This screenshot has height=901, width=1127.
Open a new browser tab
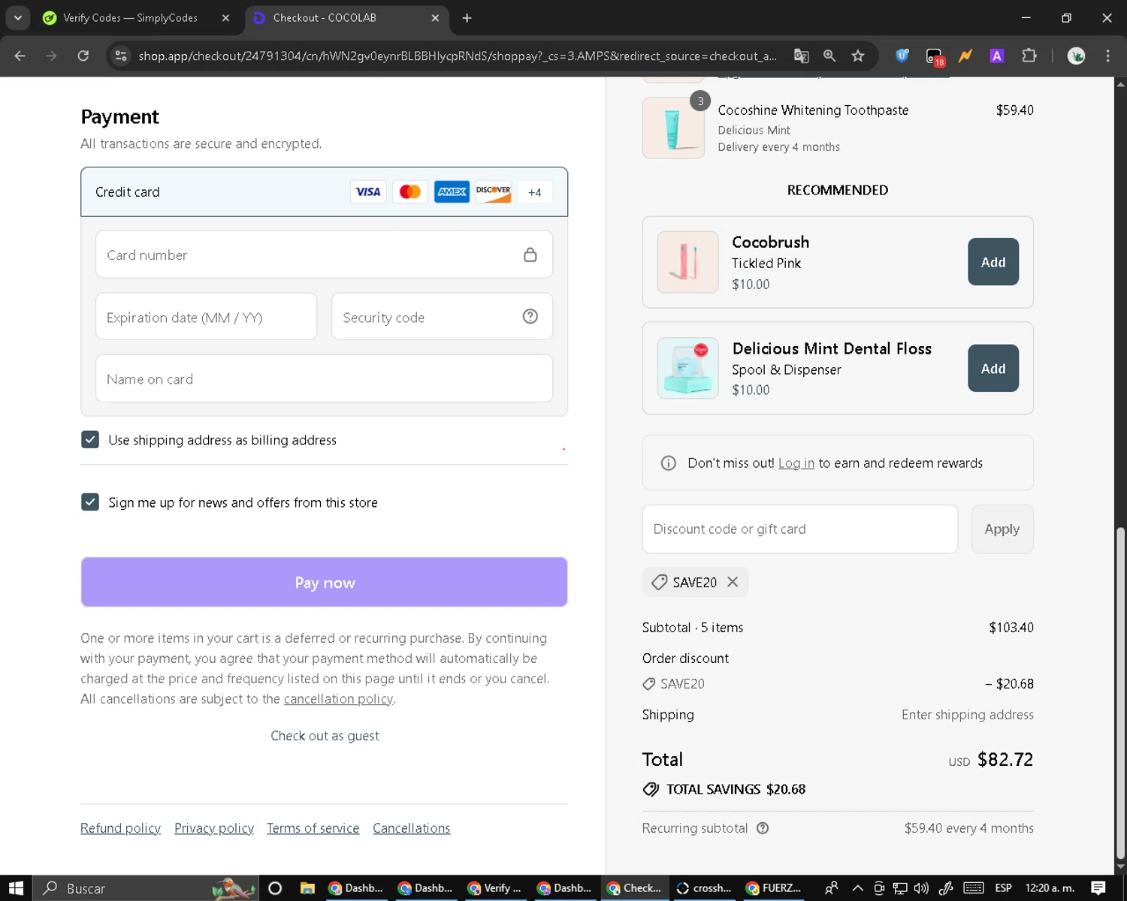(467, 18)
